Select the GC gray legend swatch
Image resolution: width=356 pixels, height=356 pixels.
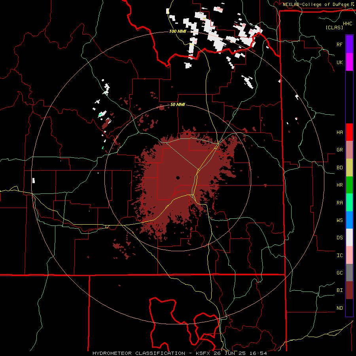point(349,273)
